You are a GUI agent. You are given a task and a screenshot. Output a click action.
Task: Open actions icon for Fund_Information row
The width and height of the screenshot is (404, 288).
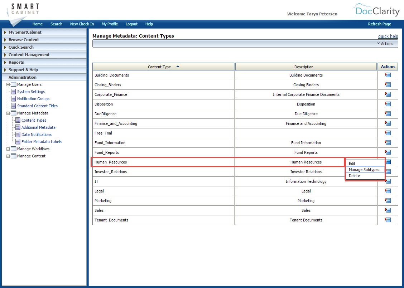tap(388, 142)
